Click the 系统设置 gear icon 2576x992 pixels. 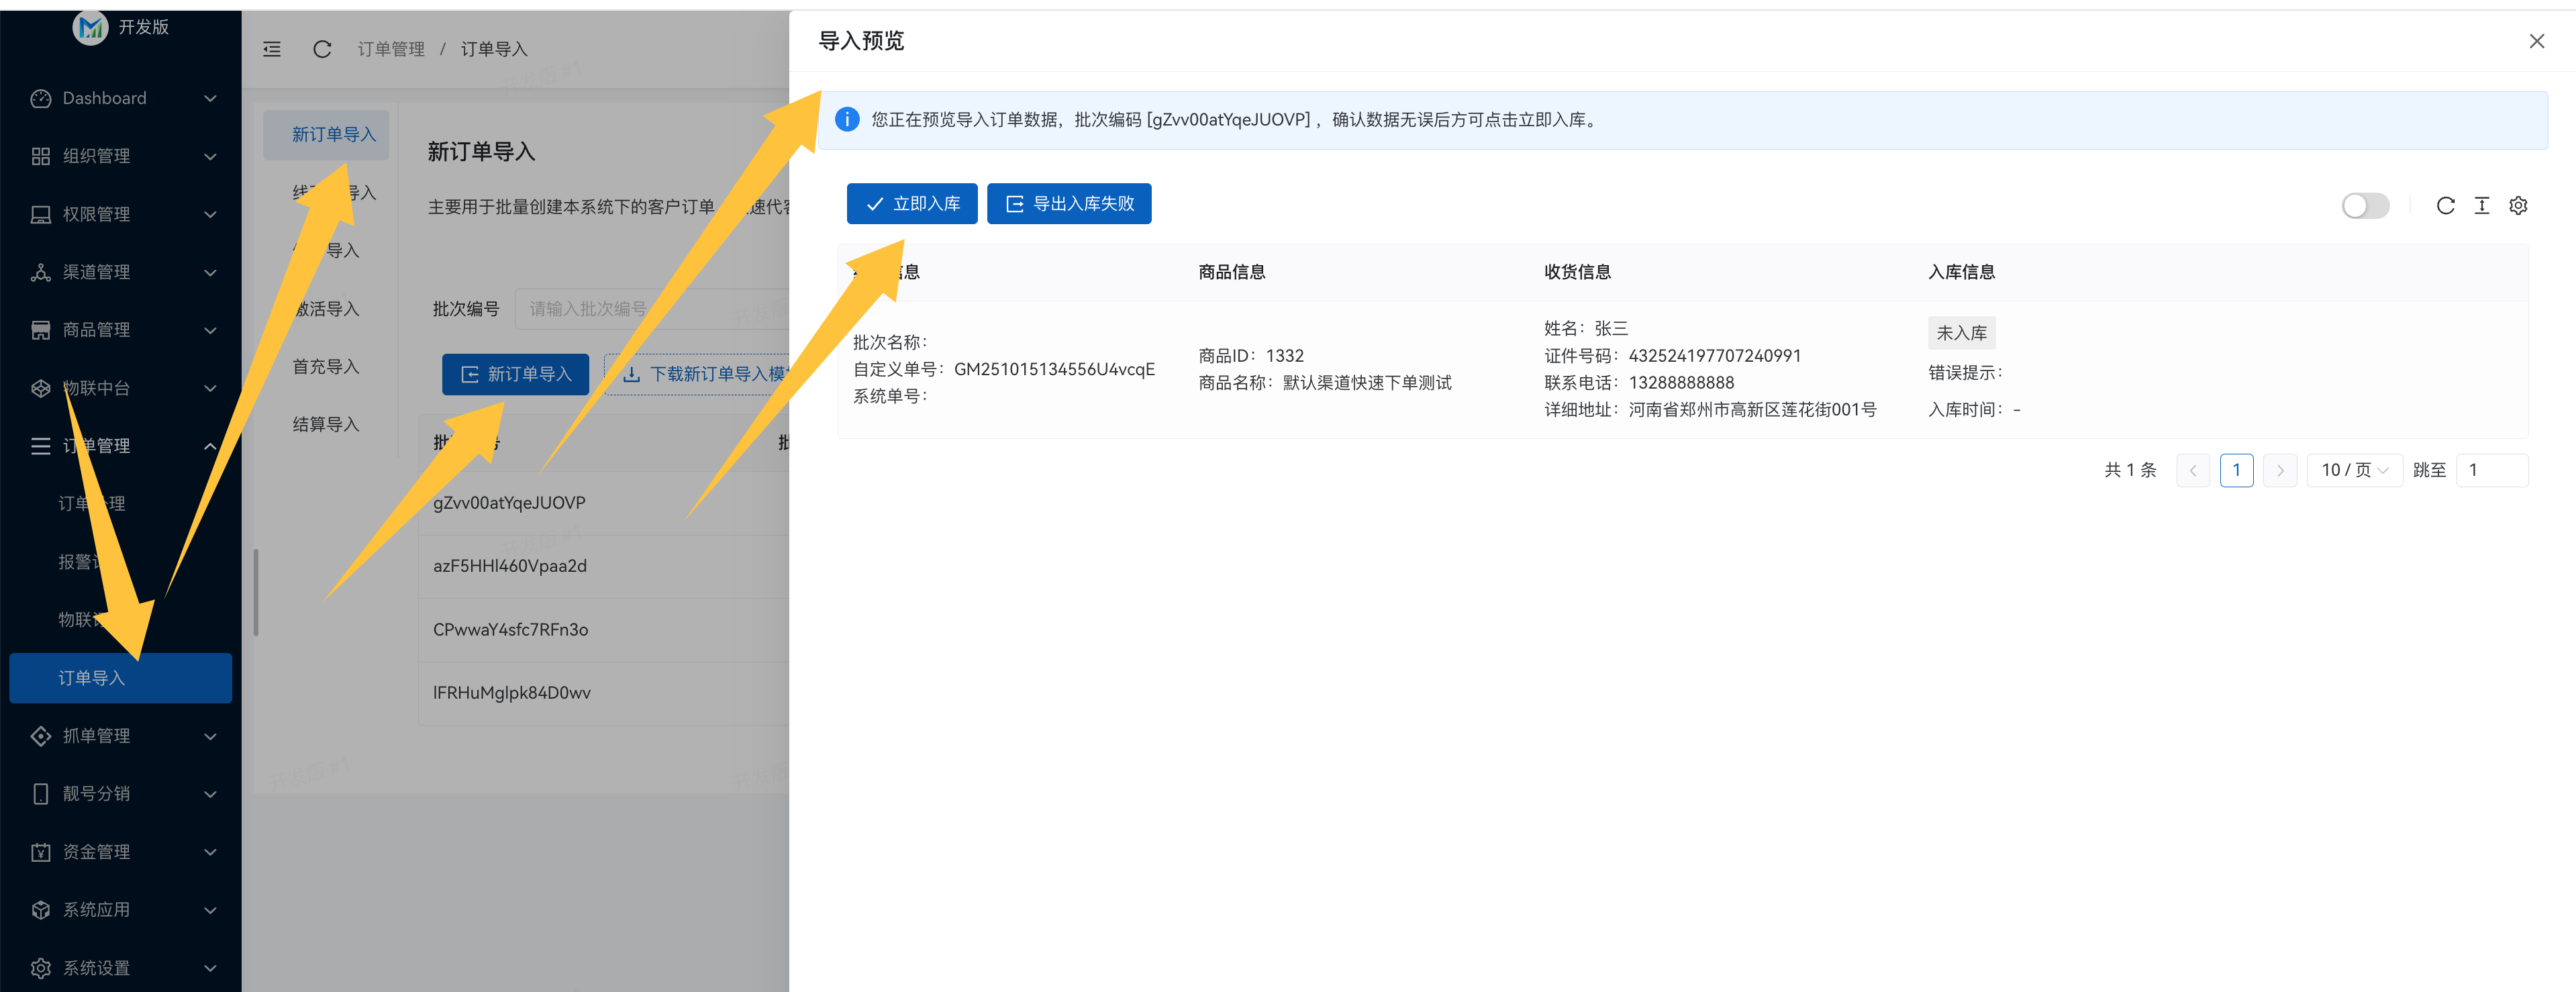point(41,967)
